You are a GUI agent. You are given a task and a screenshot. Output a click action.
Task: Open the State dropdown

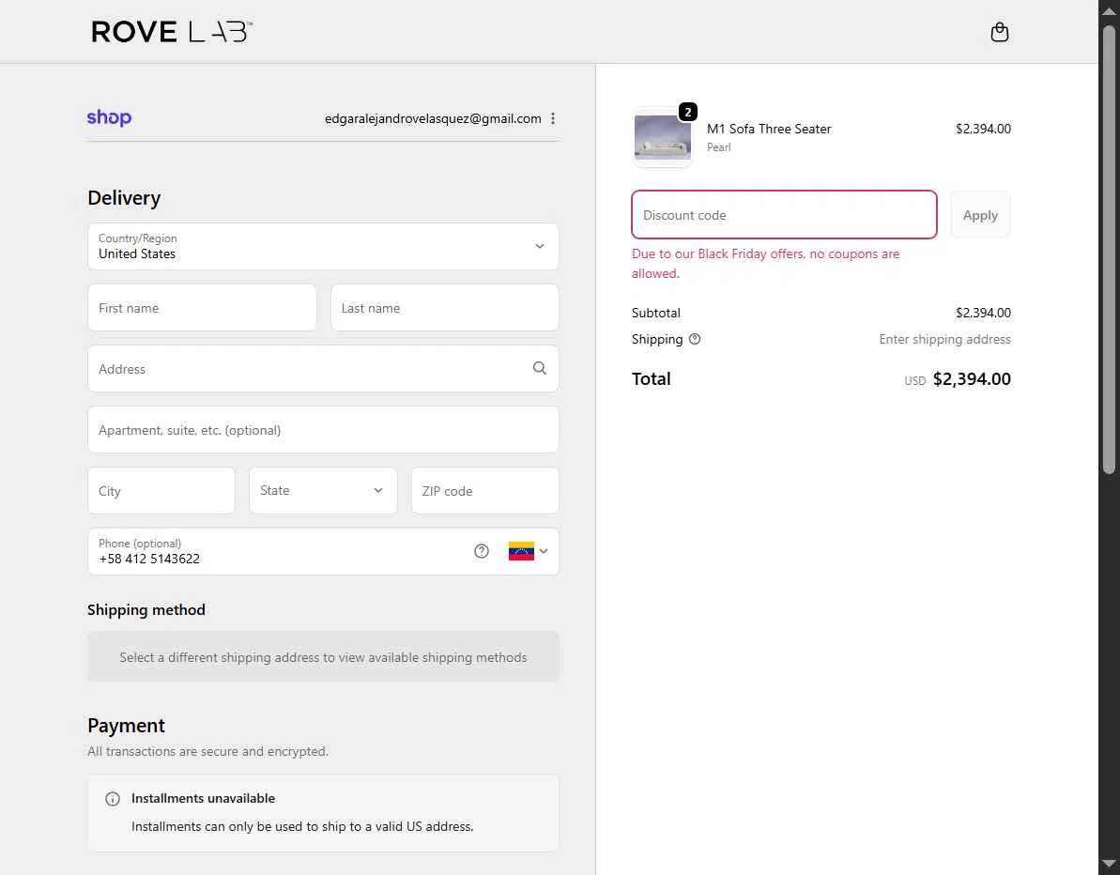click(x=323, y=491)
